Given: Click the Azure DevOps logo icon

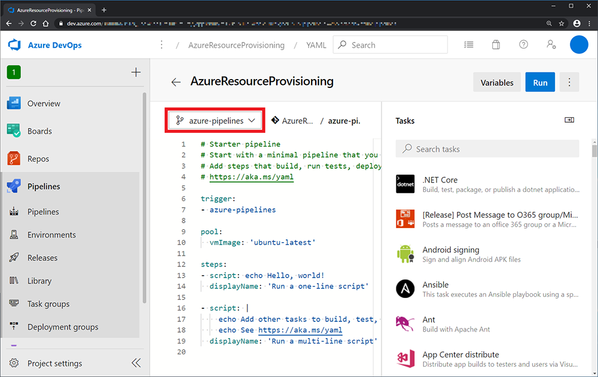Looking at the screenshot, I should tap(14, 45).
